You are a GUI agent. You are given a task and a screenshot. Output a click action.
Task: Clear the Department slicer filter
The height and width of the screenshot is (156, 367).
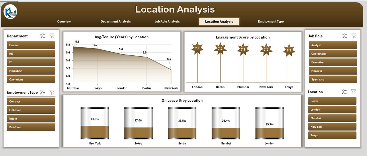click(x=52, y=36)
